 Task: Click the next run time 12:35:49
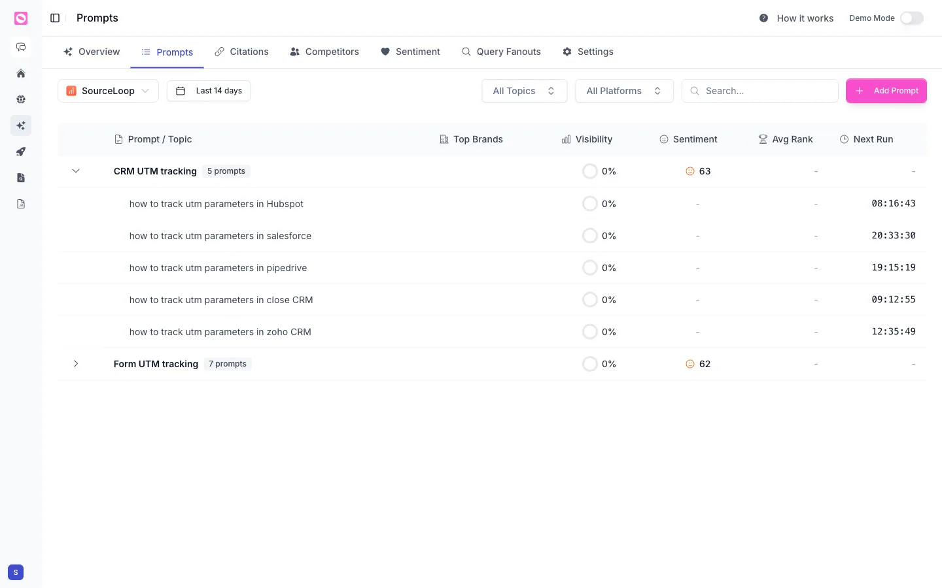(894, 331)
